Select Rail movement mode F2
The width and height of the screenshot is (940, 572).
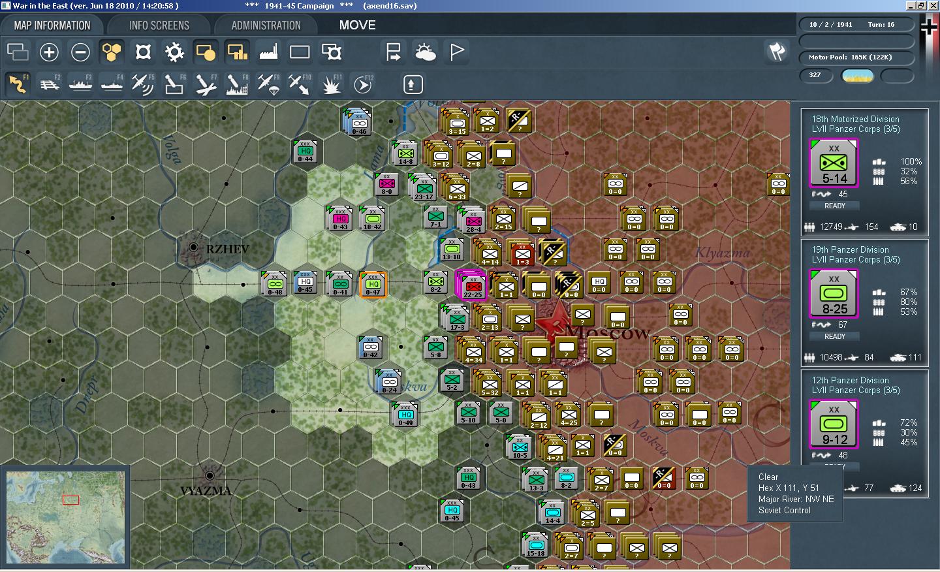click(49, 84)
